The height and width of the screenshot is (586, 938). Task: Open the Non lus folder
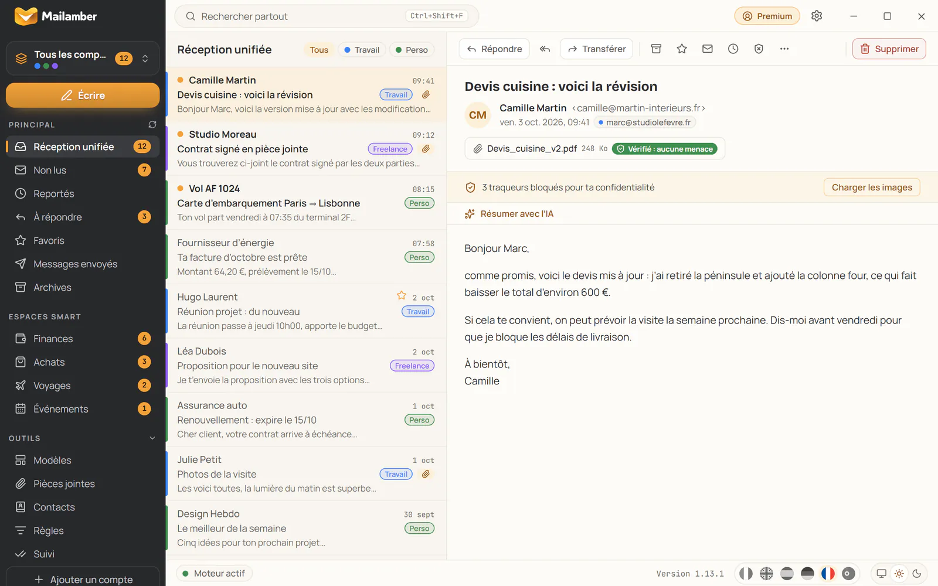(83, 170)
